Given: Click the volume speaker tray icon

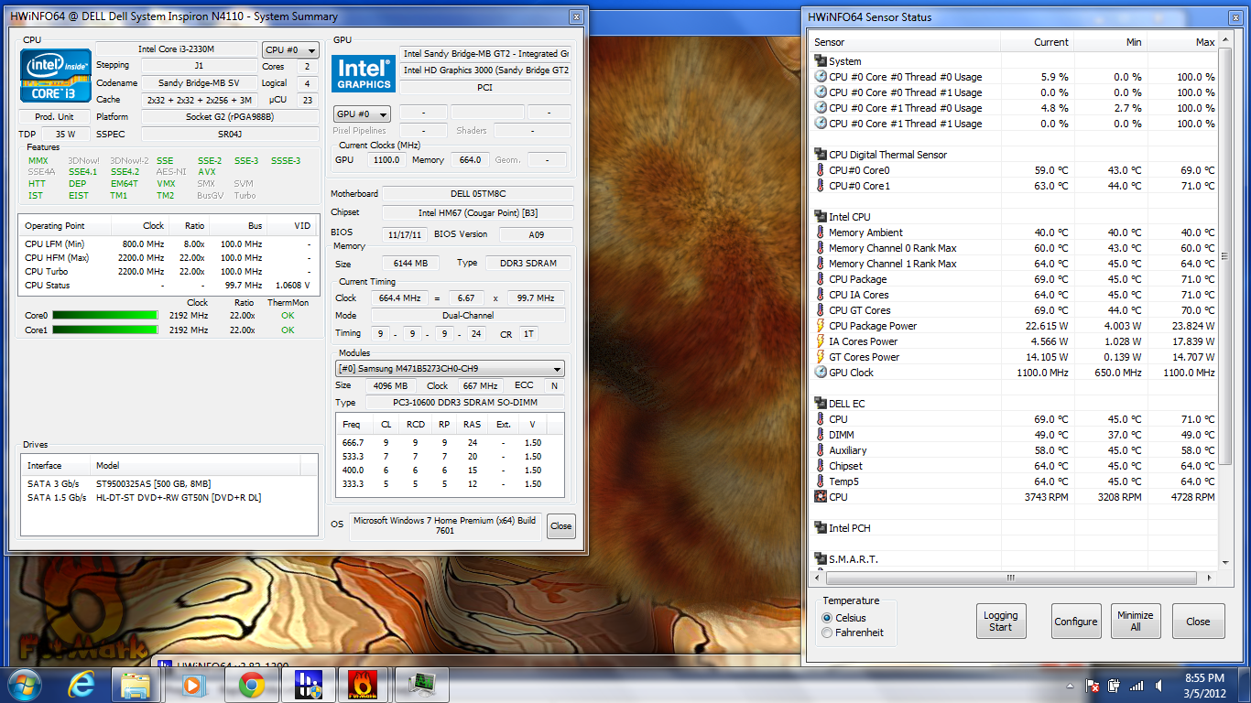Looking at the screenshot, I should tap(1159, 685).
